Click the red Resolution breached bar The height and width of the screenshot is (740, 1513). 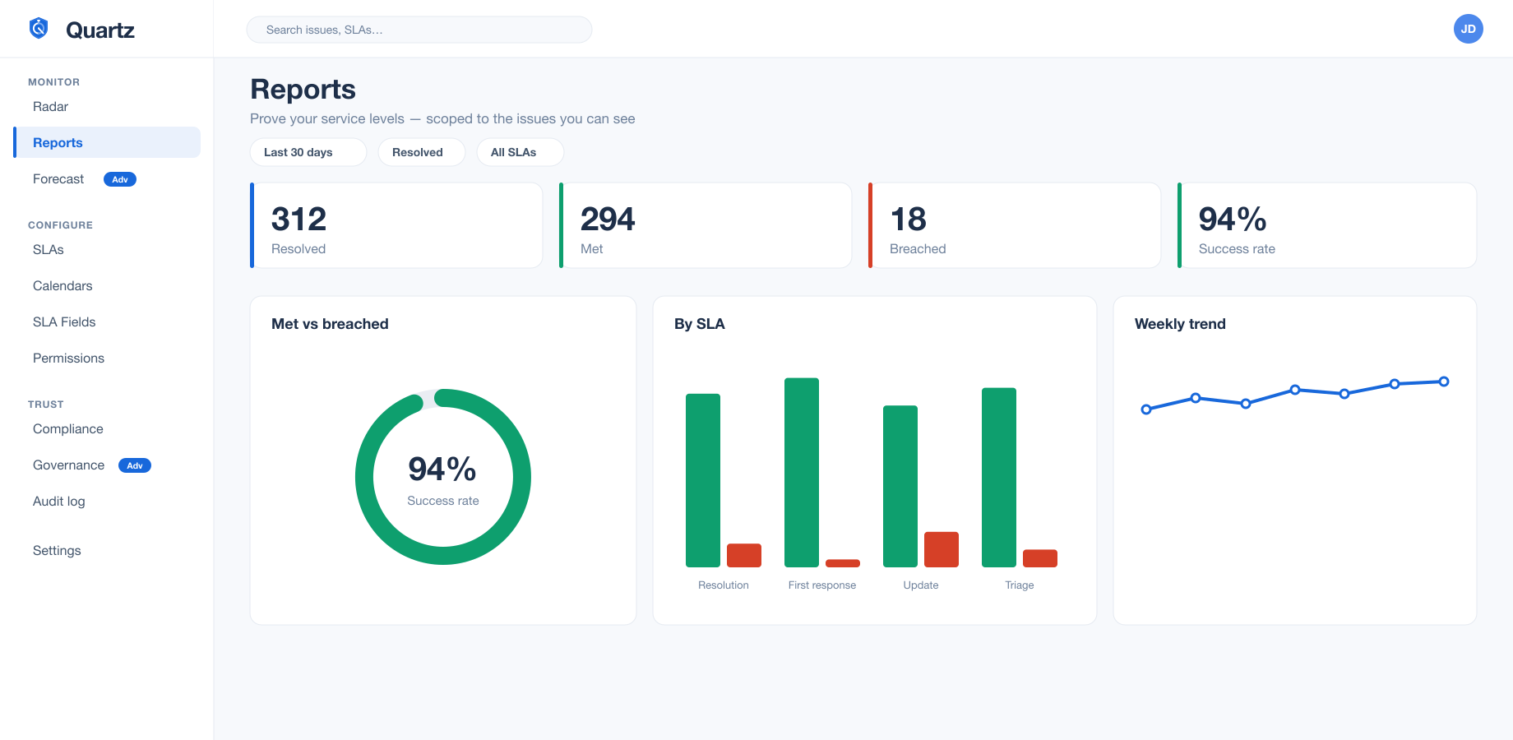click(744, 555)
